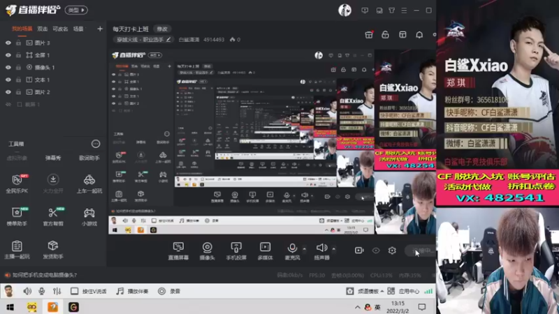This screenshot has height=314, width=559.
Task: Select the 图片 2 layer row
Action: tap(54, 92)
